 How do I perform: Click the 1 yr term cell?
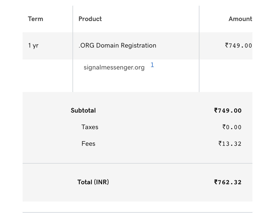(33, 46)
